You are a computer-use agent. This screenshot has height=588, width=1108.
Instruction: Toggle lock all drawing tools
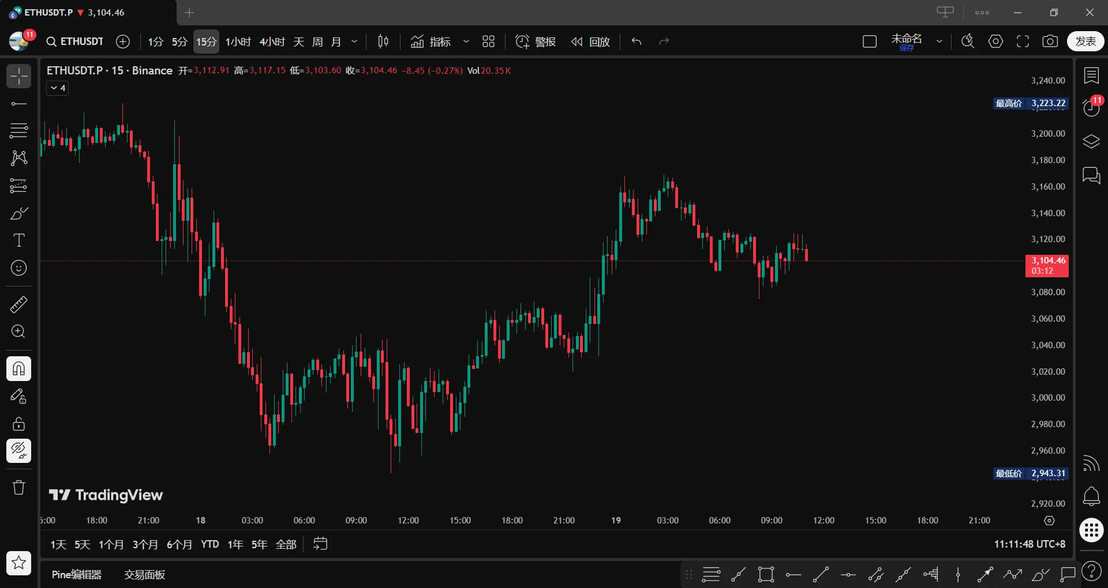18,424
